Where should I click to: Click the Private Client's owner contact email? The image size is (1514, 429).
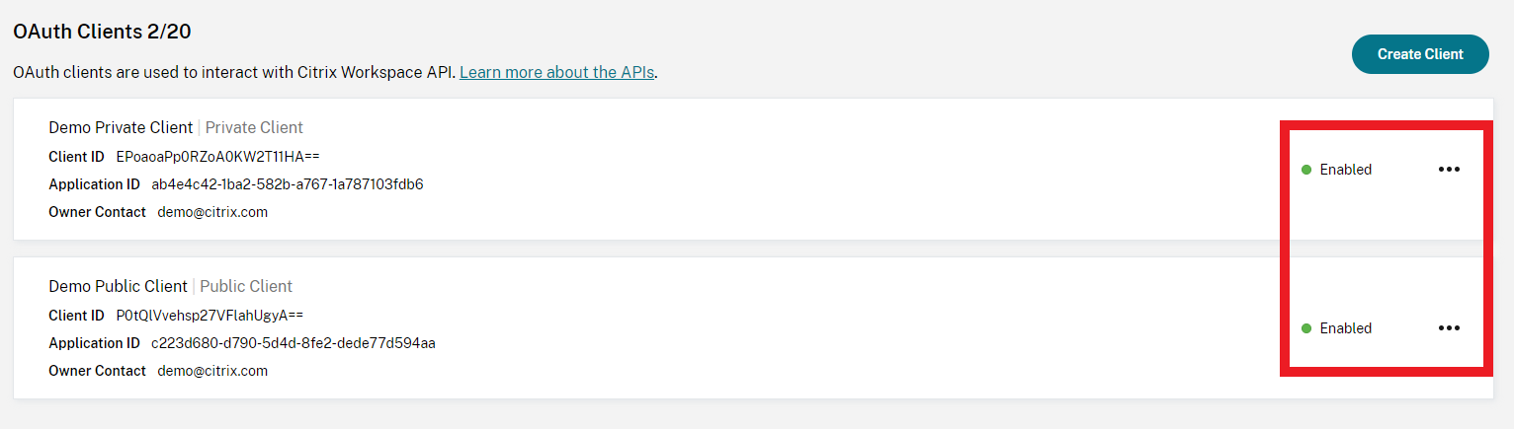click(x=212, y=212)
